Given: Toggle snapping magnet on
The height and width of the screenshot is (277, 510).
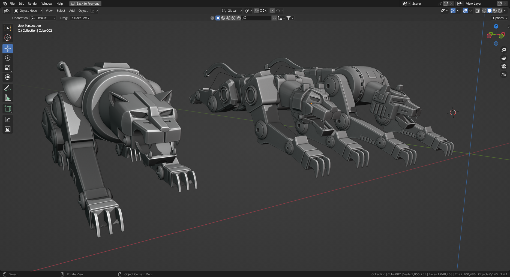Looking at the screenshot, I should (x=257, y=11).
